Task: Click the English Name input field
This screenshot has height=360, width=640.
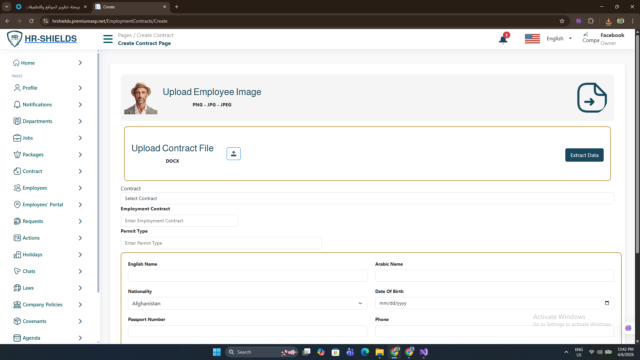Action: (x=247, y=276)
